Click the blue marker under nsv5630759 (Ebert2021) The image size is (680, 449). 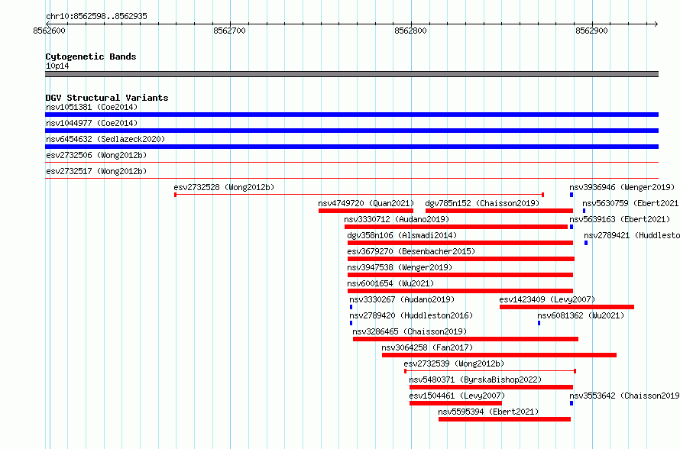tap(584, 211)
